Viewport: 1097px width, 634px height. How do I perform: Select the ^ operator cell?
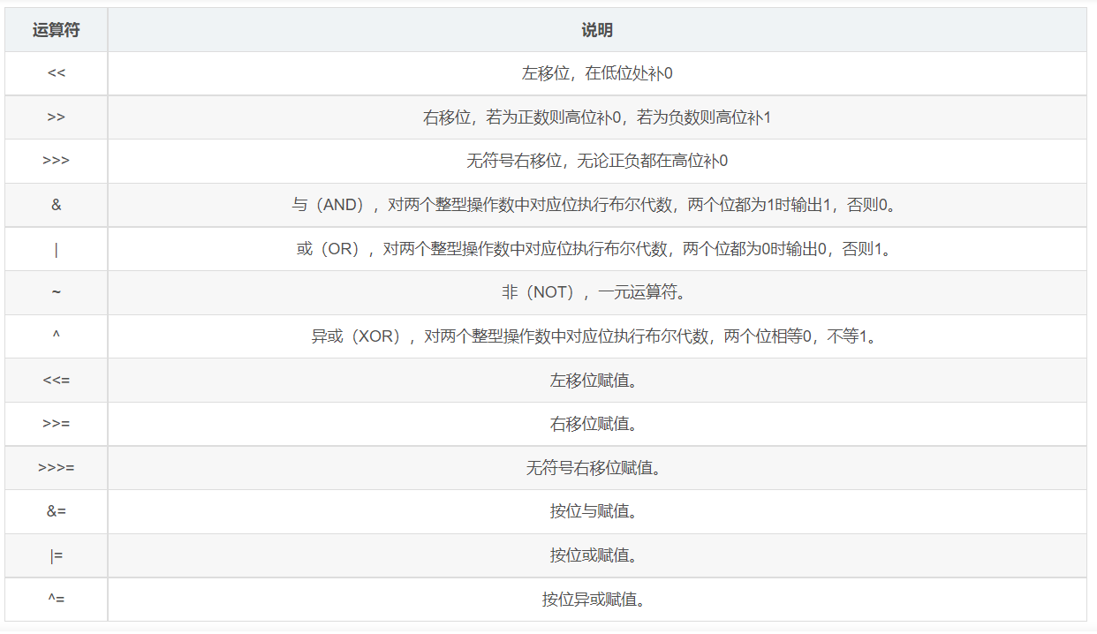pos(57,336)
